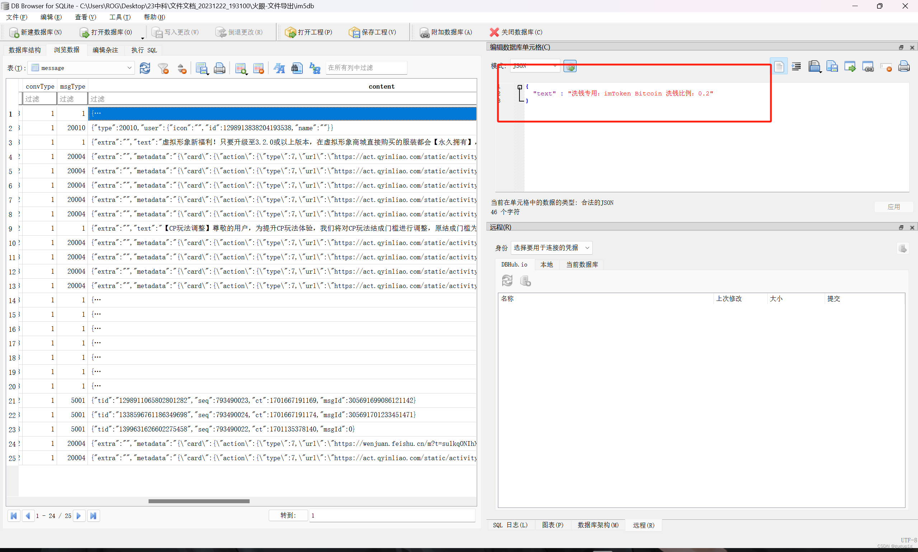Click the 名称 column header in remote list
This screenshot has height=552, width=918.
(606, 299)
